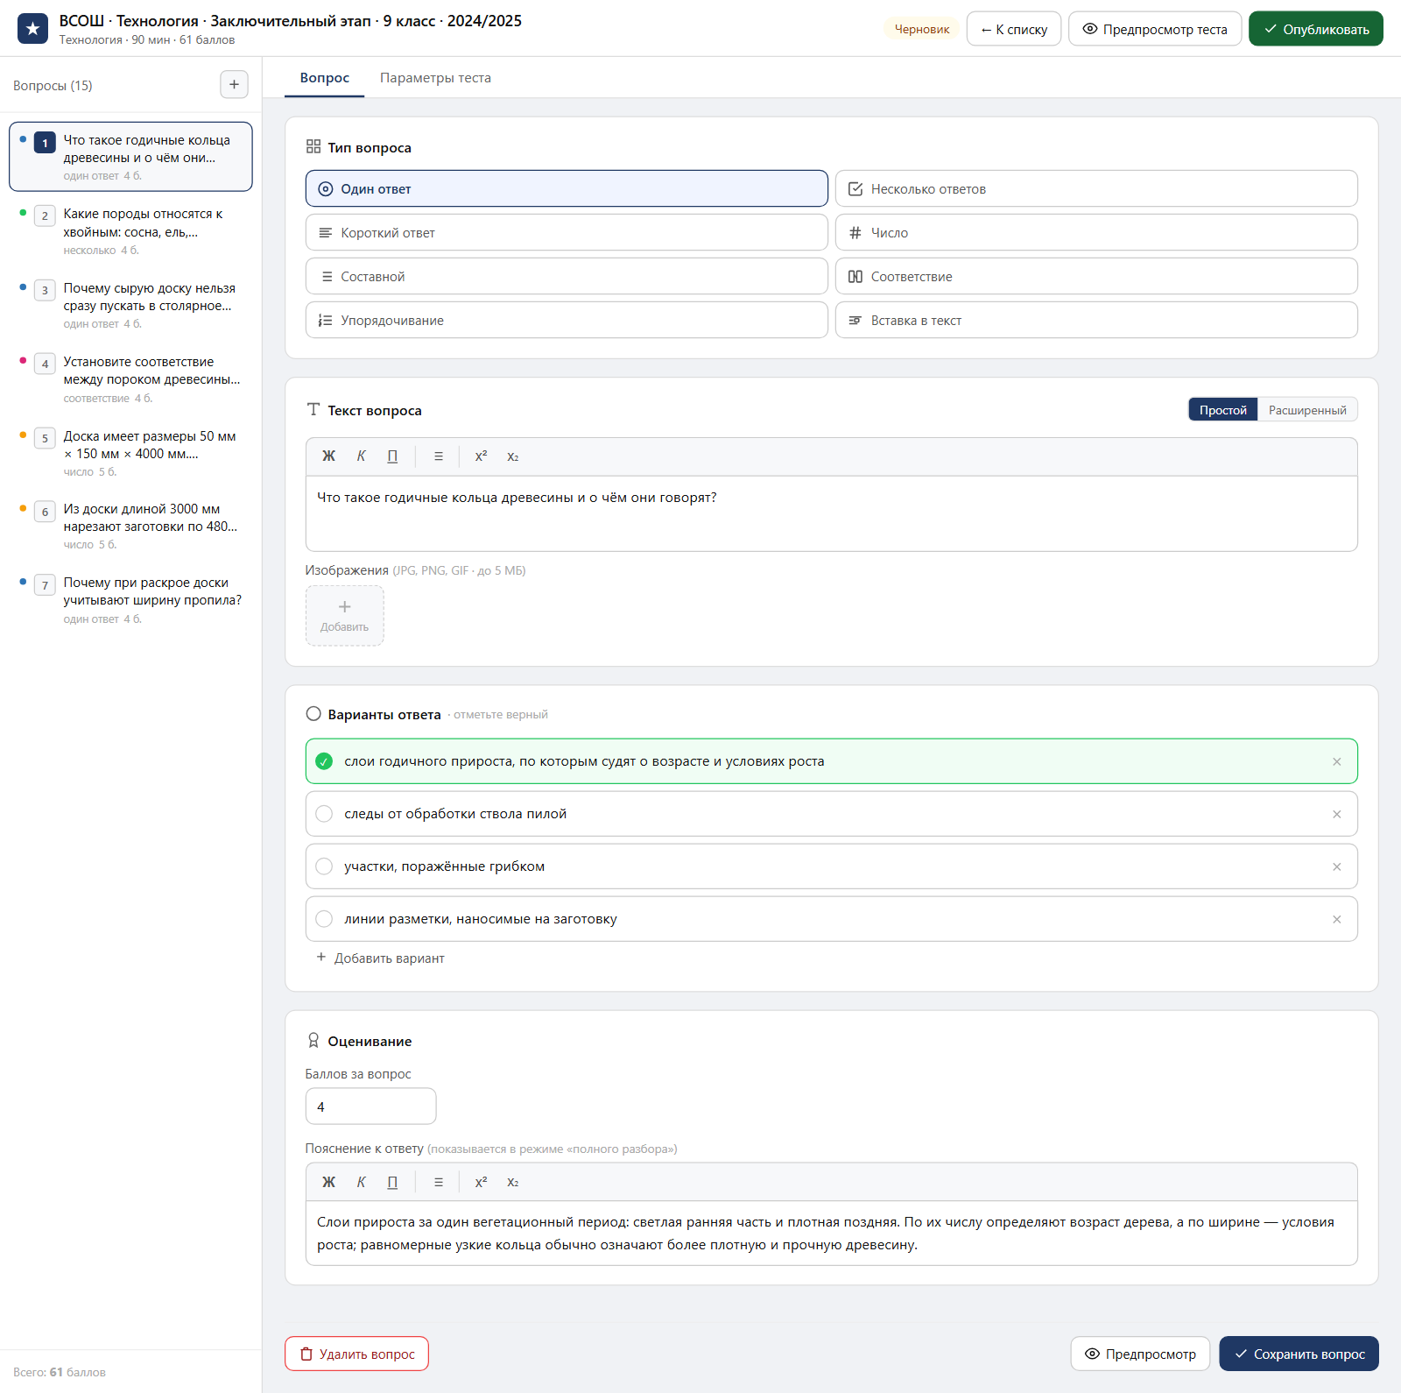Screen dimensions: 1401x1393
Task: Mark 'следы от обработки ствола пилой' as correct
Action: (324, 814)
